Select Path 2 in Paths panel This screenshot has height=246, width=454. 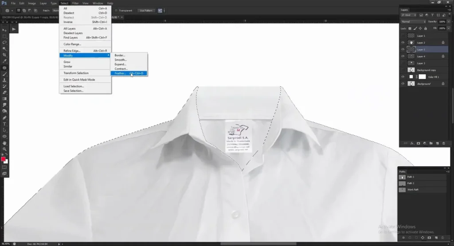click(423, 183)
